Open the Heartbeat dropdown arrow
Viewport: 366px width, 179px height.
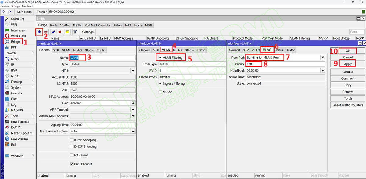coord(323,70)
